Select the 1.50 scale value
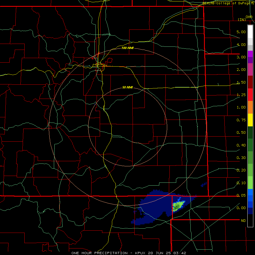Image resolution: width=255 pixels, height=255 pixels. [x=241, y=82]
